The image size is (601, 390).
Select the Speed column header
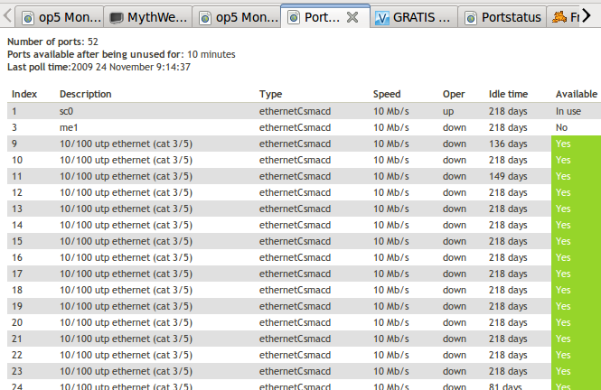(387, 94)
